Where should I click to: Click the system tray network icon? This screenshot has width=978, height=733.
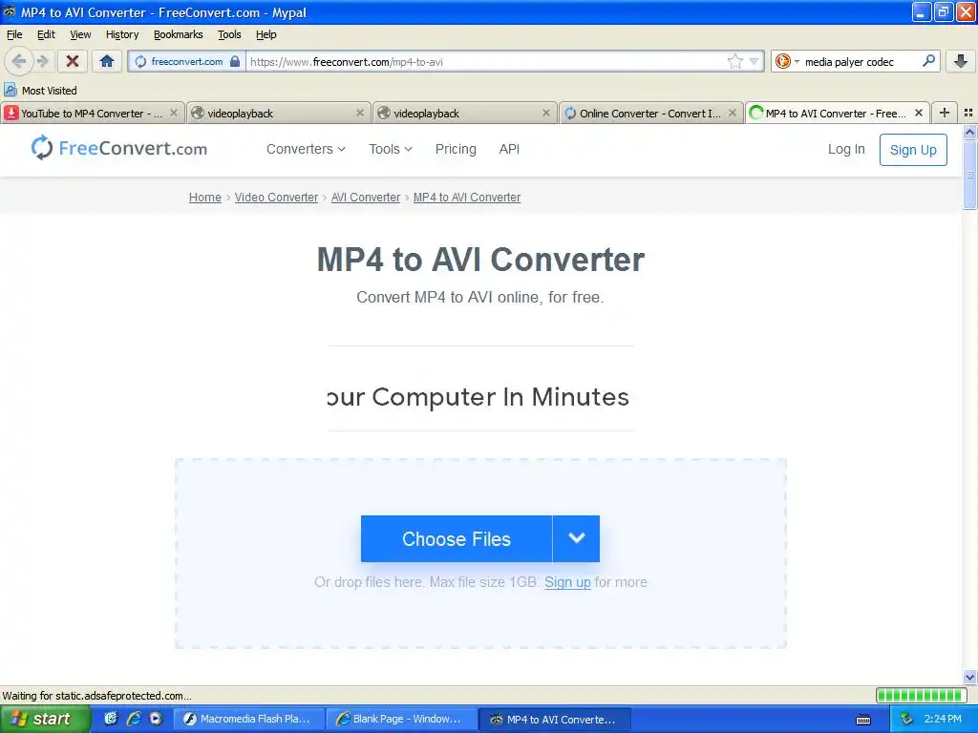click(905, 719)
